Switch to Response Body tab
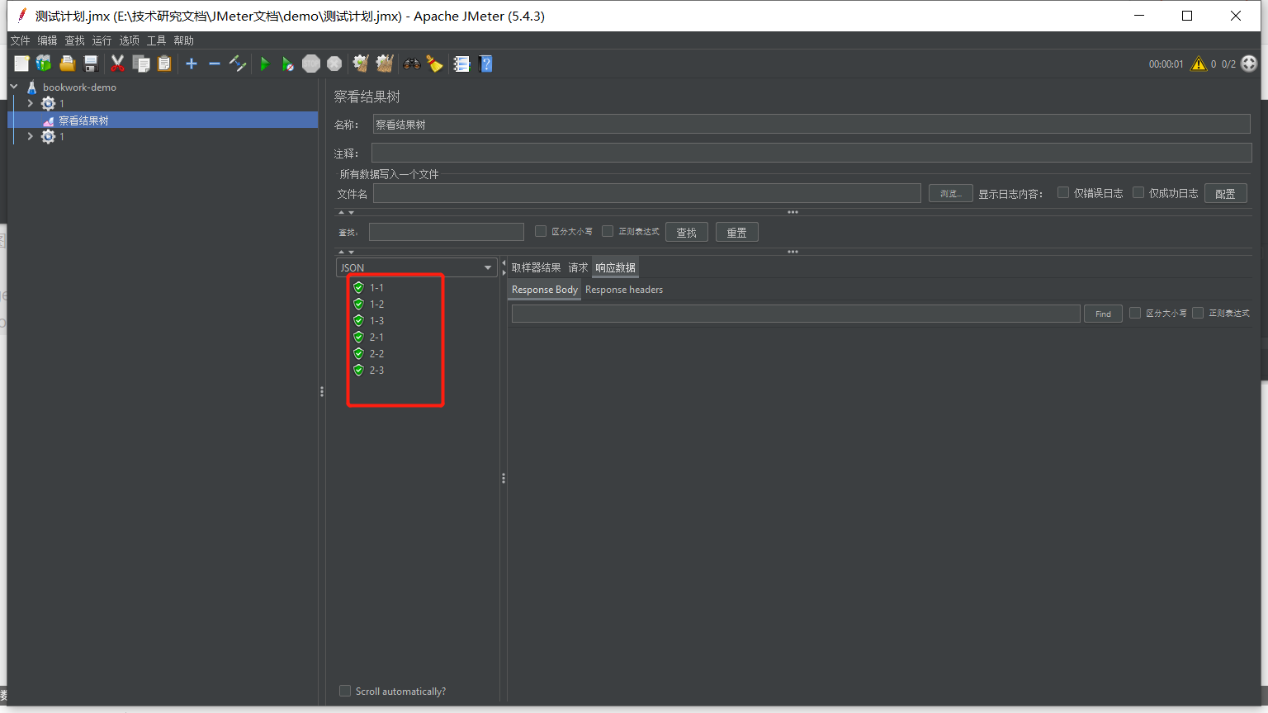Screen dimensions: 1268x713 pyautogui.click(x=544, y=290)
